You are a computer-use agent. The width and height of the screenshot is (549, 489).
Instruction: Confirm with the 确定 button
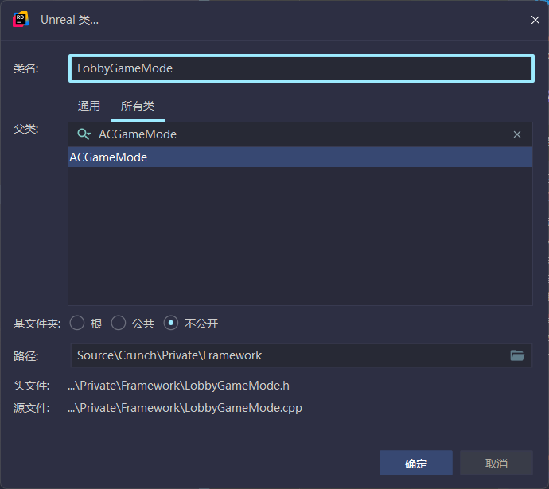(416, 463)
